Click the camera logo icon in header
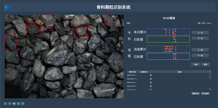Viewport: 218px width, 108px height. tap(8, 7)
